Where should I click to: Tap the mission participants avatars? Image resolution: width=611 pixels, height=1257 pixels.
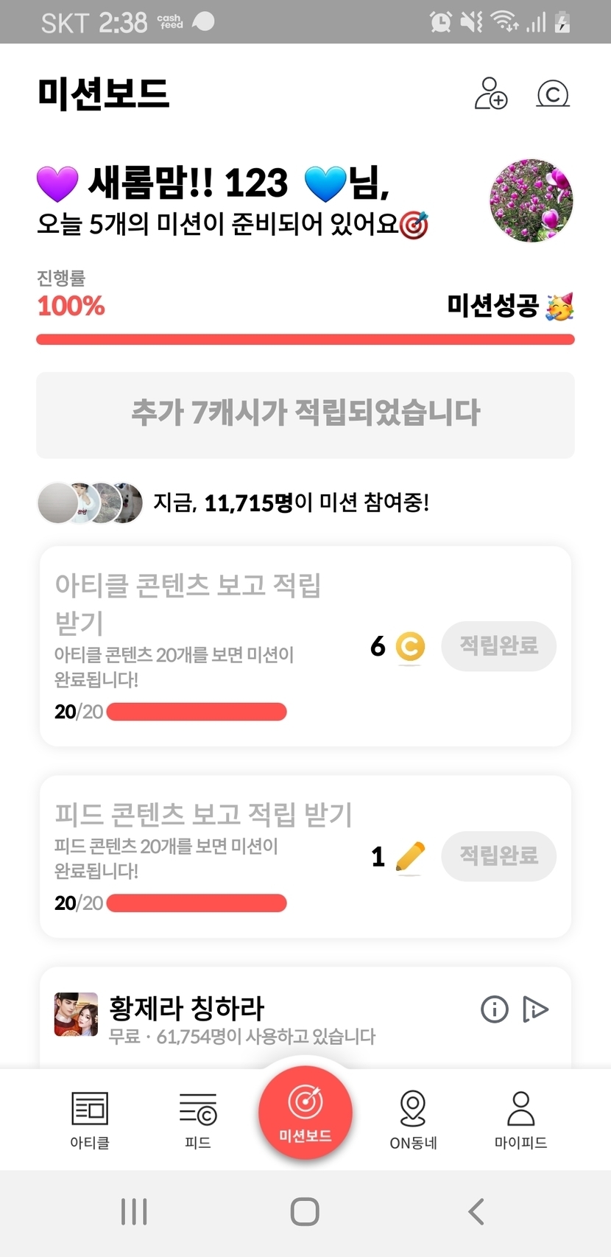point(90,503)
